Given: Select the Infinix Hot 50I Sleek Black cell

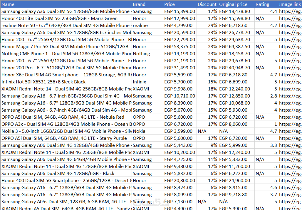Looking at the screenshot, I should point(66,82).
